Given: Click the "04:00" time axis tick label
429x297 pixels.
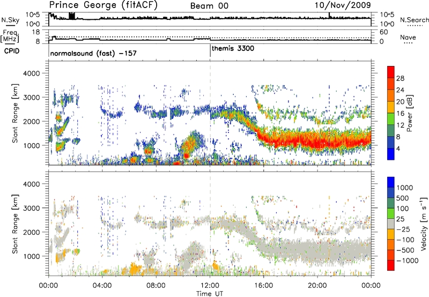Looking at the screenshot, I should 102,286.
